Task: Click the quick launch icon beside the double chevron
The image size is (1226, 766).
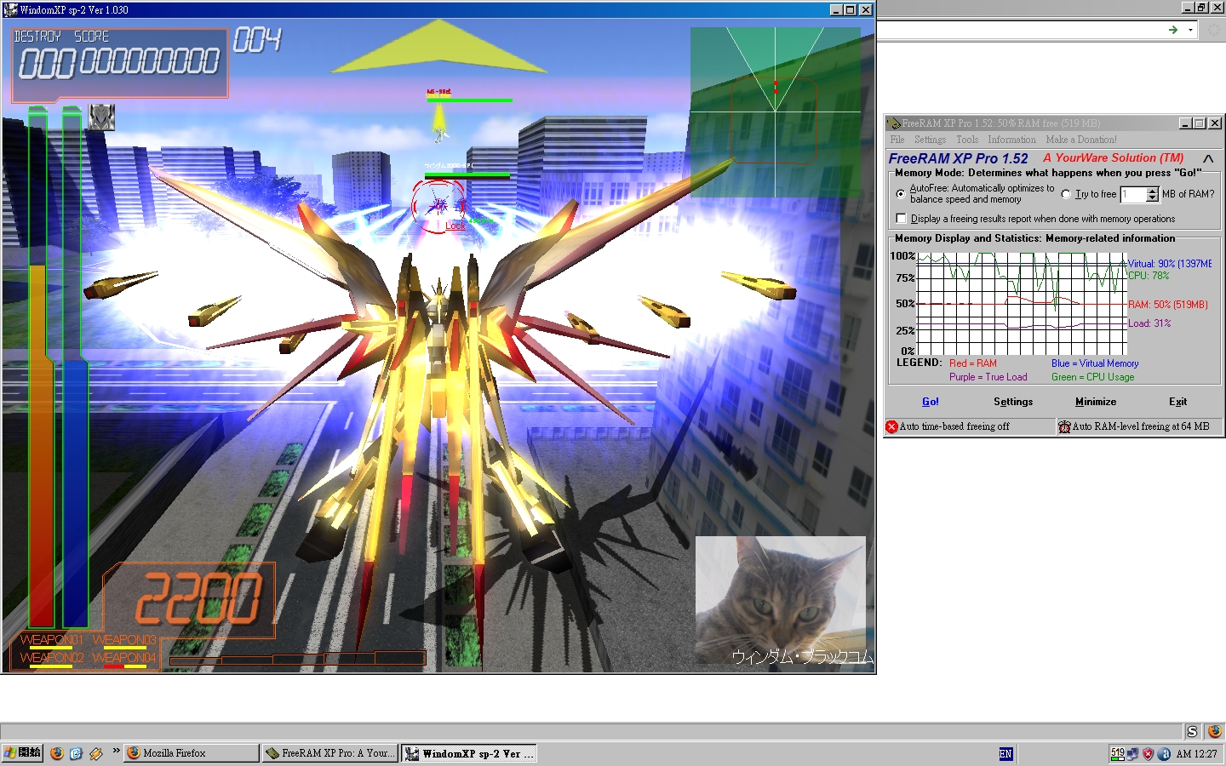Action: click(x=96, y=753)
